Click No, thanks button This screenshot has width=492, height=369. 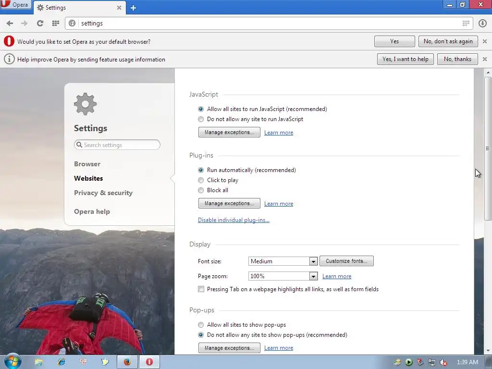457,59
